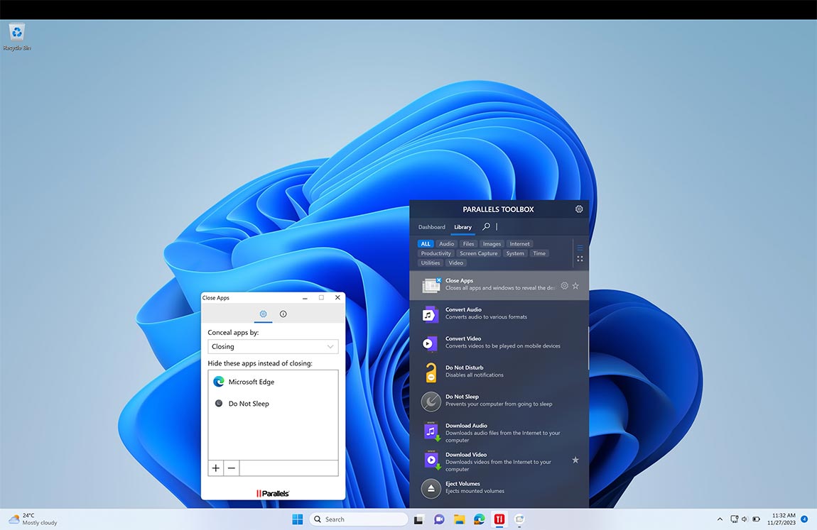Screen dimensions: 817x530
Task: Unfavorite the Download Video tool
Action: coord(575,460)
